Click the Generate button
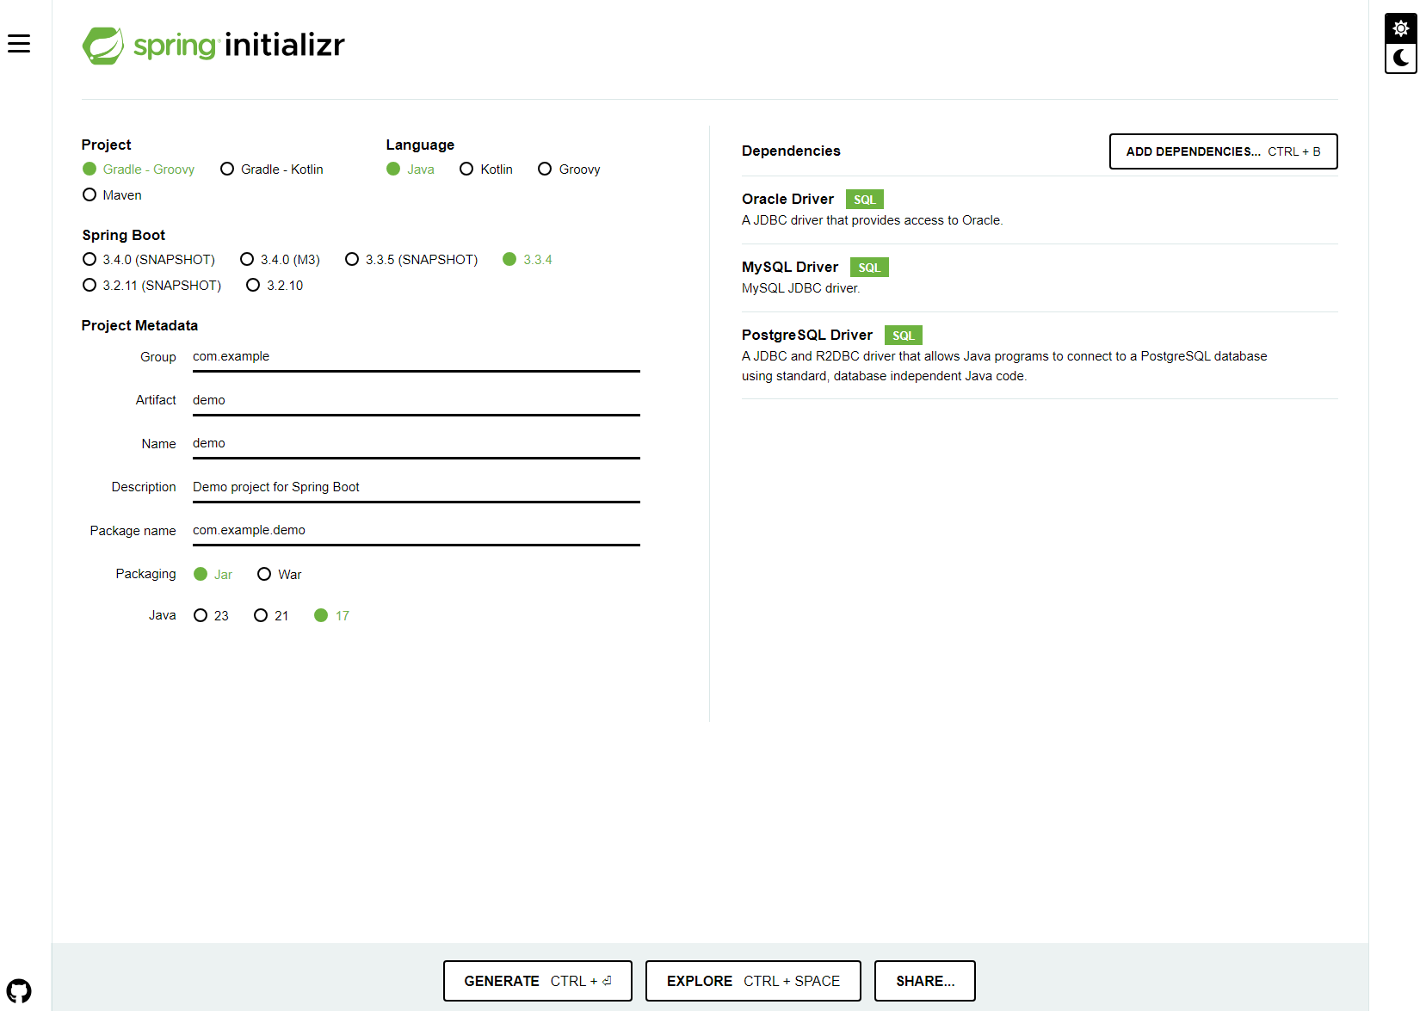1426x1011 pixels. 538,981
